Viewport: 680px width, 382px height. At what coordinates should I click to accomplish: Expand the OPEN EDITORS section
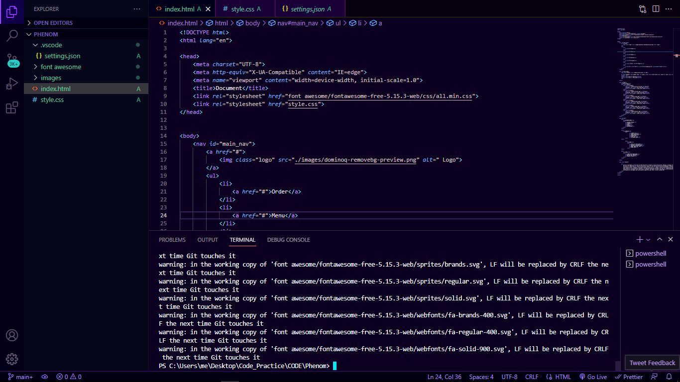[86, 23]
